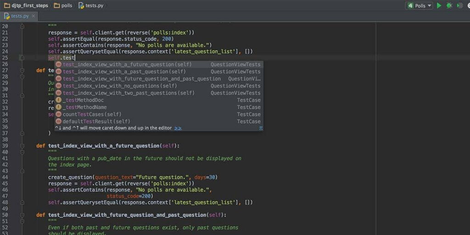Click line number 44 in the gutter
The height and width of the screenshot is (235, 470).
pos(5,178)
